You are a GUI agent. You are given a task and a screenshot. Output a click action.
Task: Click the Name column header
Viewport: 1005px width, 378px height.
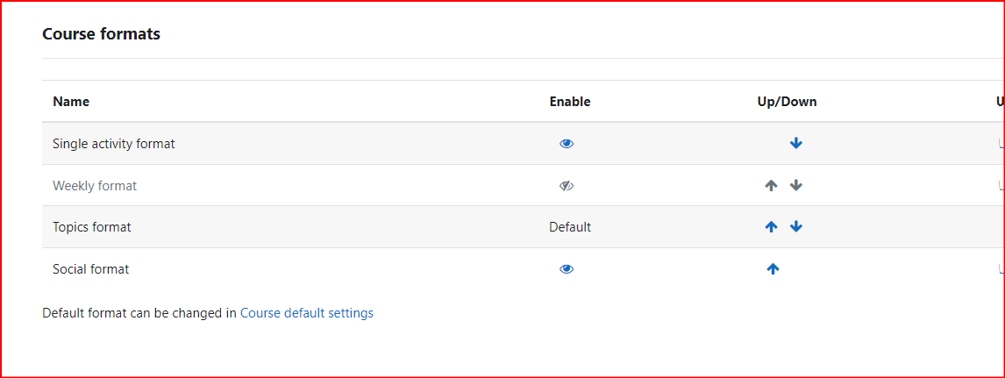point(71,101)
